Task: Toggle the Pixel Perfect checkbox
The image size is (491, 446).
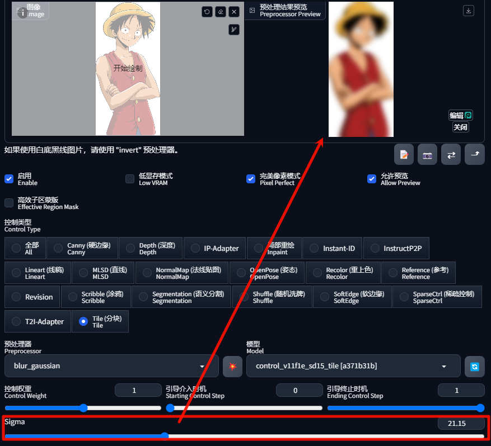Action: (x=251, y=179)
